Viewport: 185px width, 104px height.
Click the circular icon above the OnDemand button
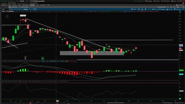183,3
